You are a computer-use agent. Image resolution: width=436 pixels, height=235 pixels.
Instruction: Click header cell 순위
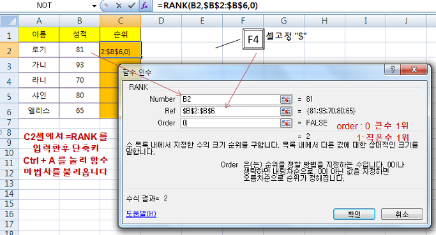click(121, 34)
